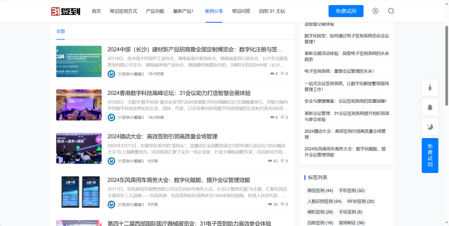Click thumbnail of 东风乘用车商务大会 article
This screenshot has width=449, height=226.
click(x=79, y=192)
